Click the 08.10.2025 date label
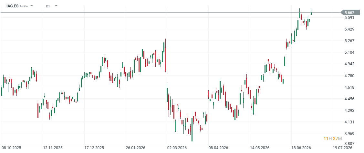Screen dimensions: 364x153 tap(11, 148)
